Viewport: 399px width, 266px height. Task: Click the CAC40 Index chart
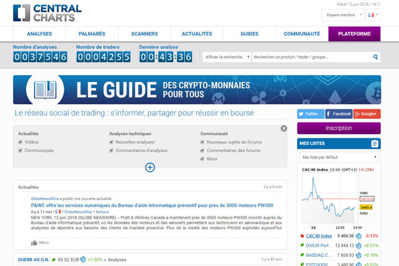point(338,199)
